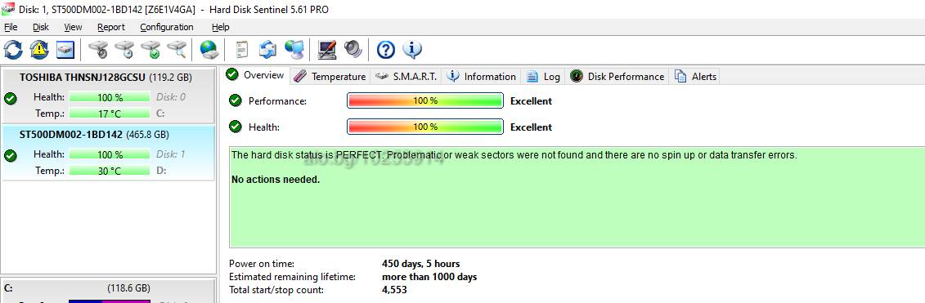Click the Health 100% gradient bar in Overview
The width and height of the screenshot is (925, 303).
(424, 127)
